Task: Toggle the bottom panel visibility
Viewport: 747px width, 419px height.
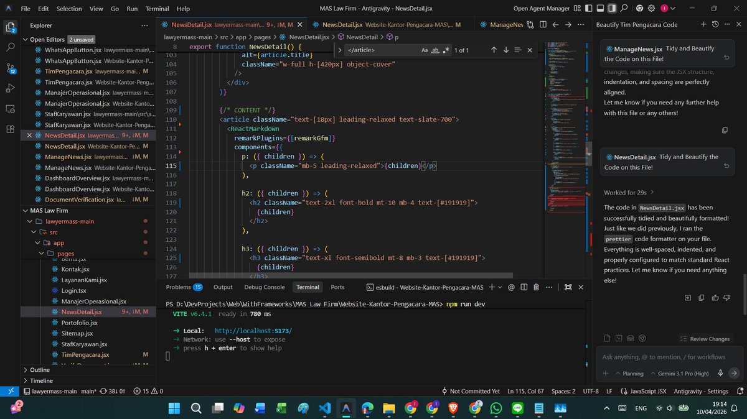Action: [x=600, y=9]
